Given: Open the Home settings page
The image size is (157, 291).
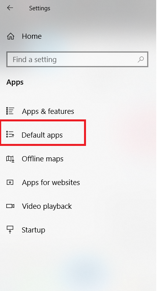Looking at the screenshot, I should coord(32,36).
